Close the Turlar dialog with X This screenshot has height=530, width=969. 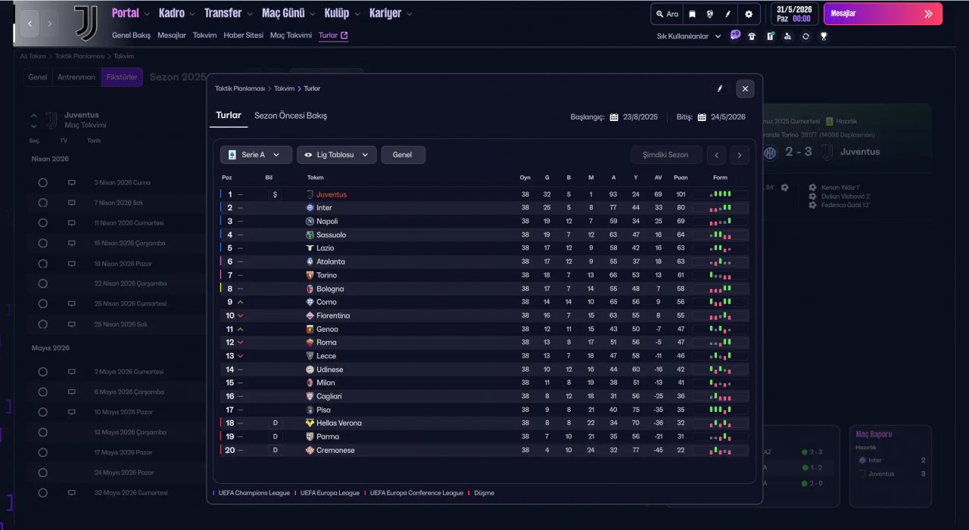[x=745, y=88]
